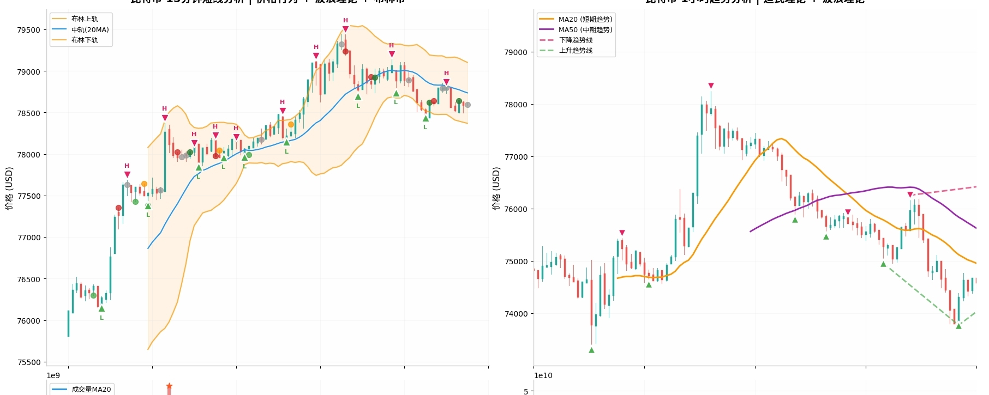The image size is (989, 395).
Task: Click the 75000 tick on right chart
Action: [516, 262]
